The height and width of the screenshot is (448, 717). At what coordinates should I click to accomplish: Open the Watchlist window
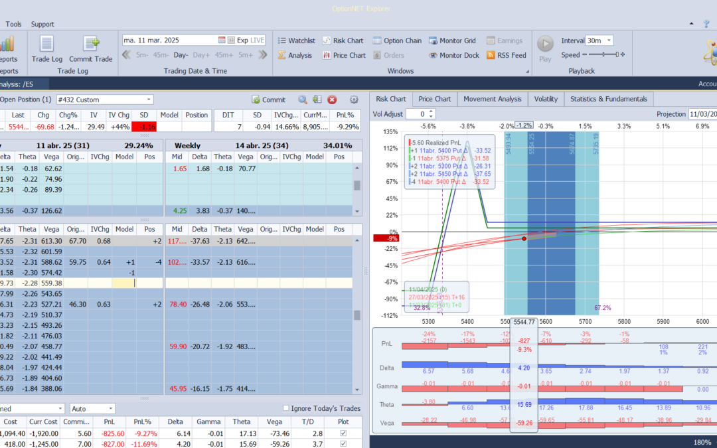[296, 40]
